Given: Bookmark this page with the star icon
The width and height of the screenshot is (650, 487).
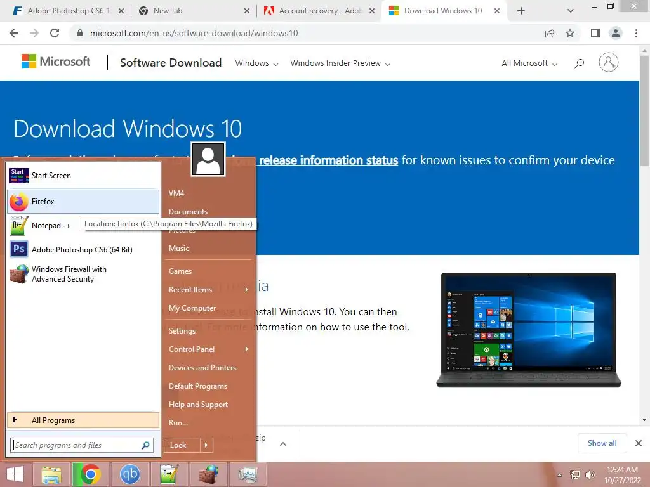Looking at the screenshot, I should pos(570,33).
